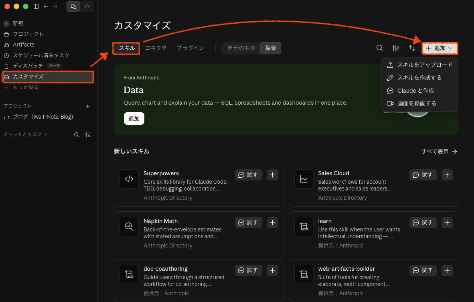The image size is (474, 302).
Task: Switch to code mode icon
Action: click(87, 6)
